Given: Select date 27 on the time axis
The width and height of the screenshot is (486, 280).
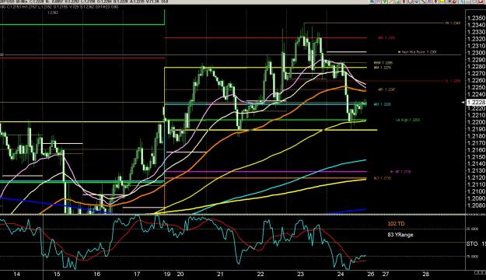Looking at the screenshot, I should pyautogui.click(x=385, y=274).
